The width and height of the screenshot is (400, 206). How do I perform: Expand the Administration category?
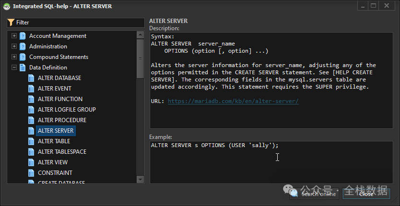click(14, 46)
